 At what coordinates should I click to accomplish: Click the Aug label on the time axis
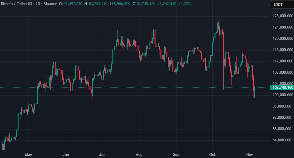tap(139, 155)
